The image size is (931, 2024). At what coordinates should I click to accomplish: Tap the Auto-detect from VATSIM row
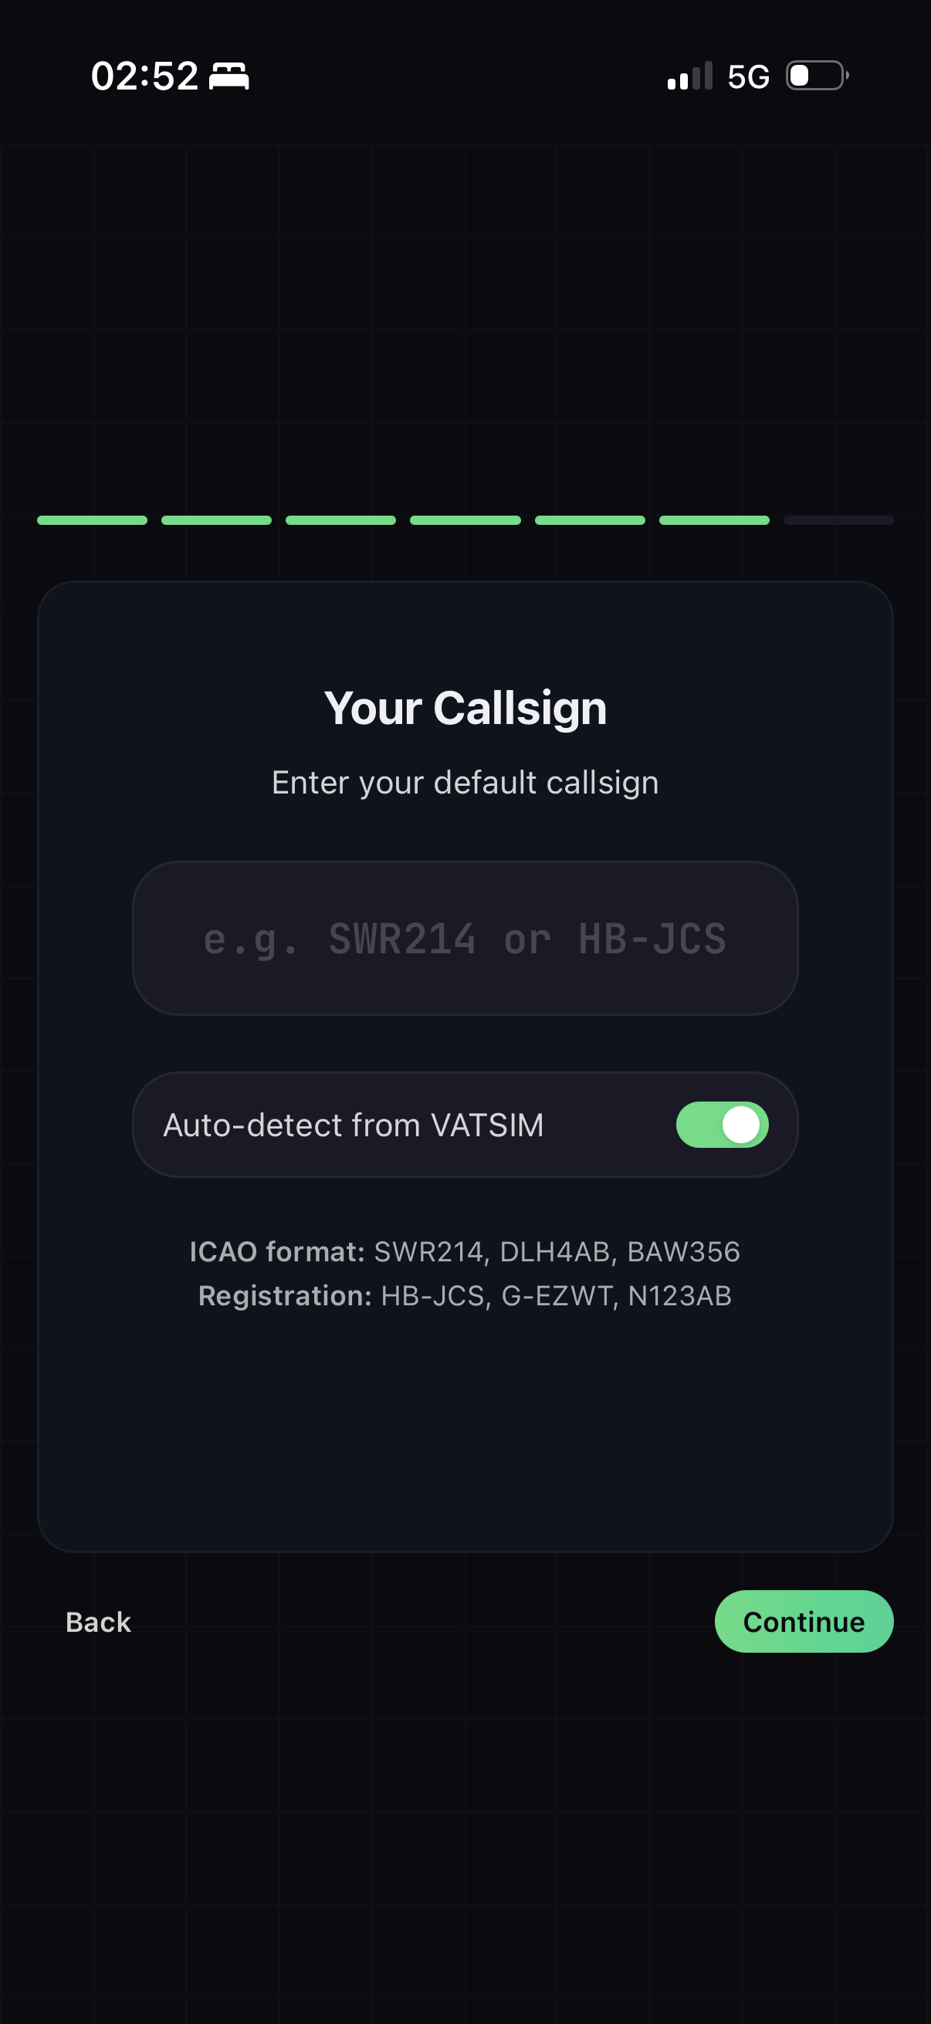pos(353,1124)
